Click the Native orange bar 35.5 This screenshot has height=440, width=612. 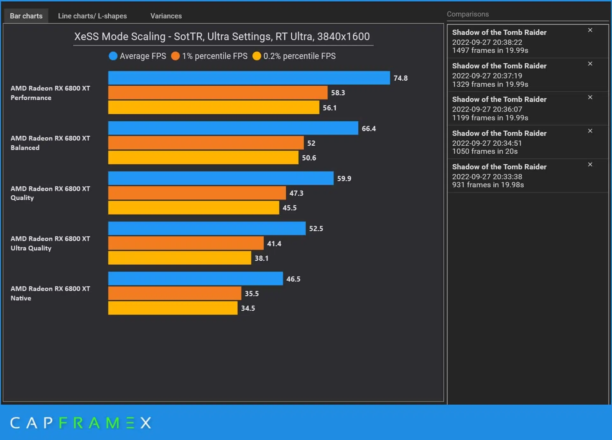tap(175, 293)
